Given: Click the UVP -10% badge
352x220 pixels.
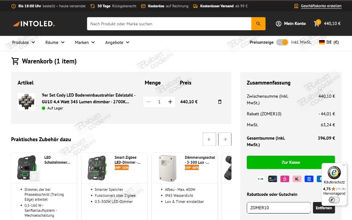Looking at the screenshot, I should tap(122, 168).
